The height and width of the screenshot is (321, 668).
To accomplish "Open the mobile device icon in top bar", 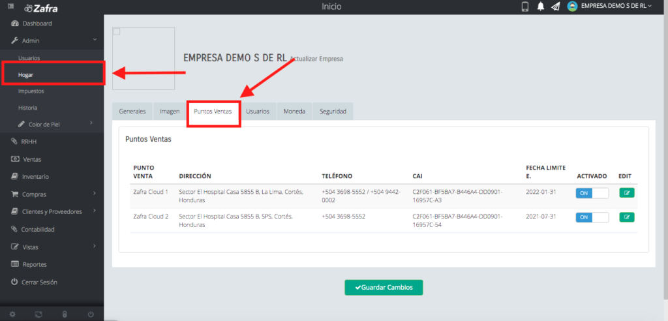I will [525, 7].
